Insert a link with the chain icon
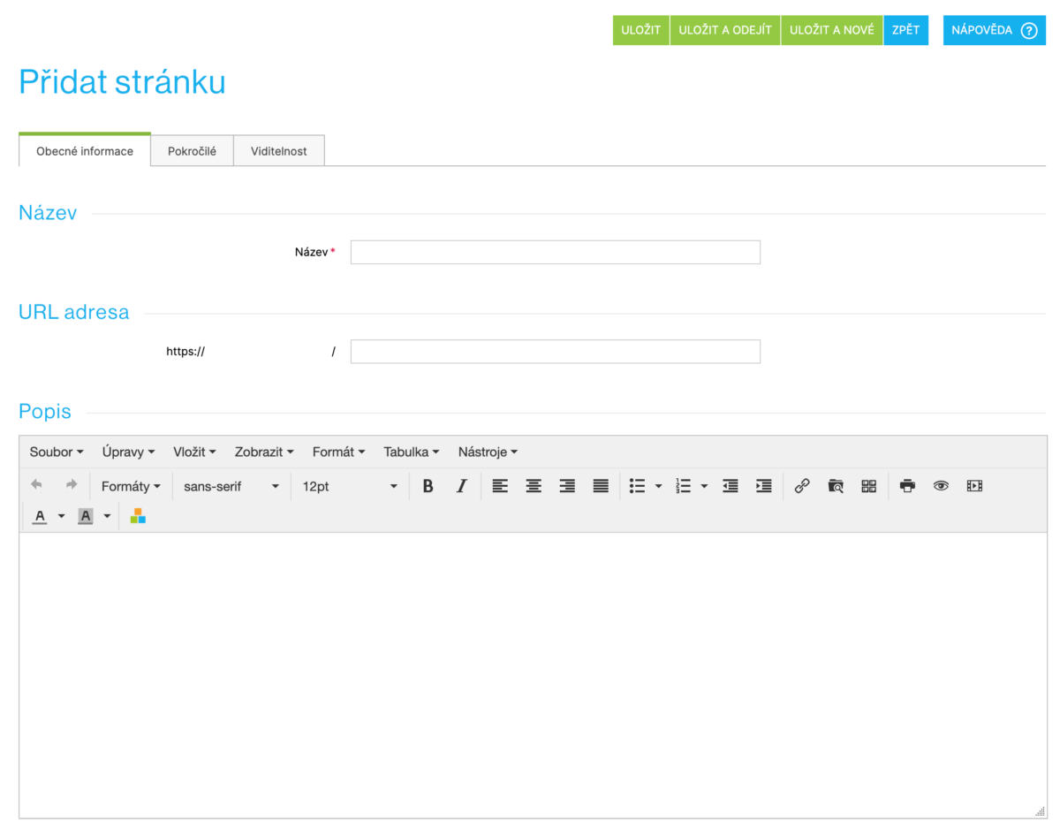 (802, 486)
